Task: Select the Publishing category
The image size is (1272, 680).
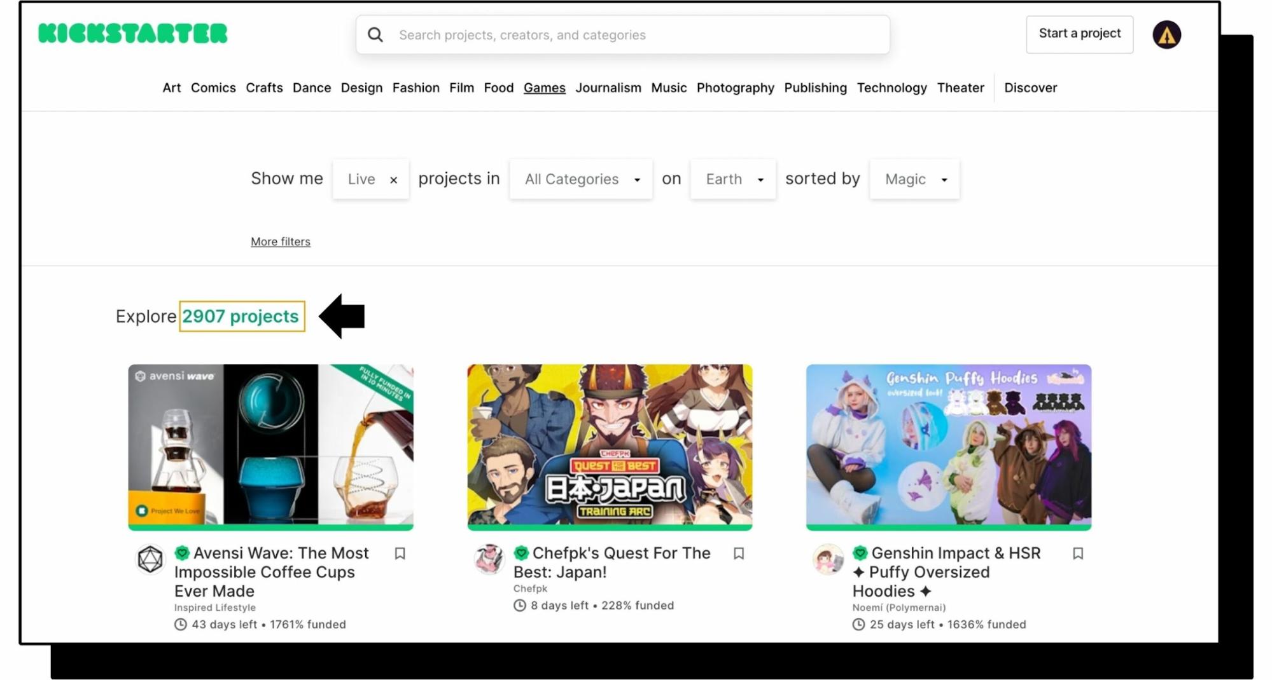Action: coord(815,88)
